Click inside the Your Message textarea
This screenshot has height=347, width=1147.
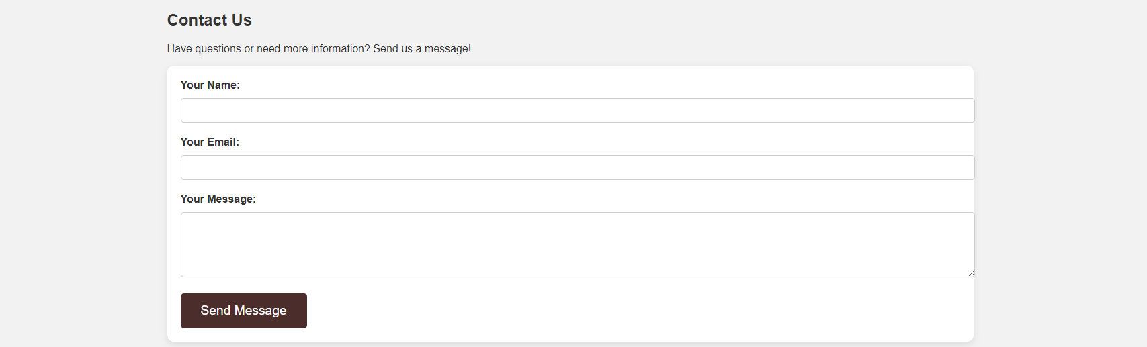click(577, 244)
